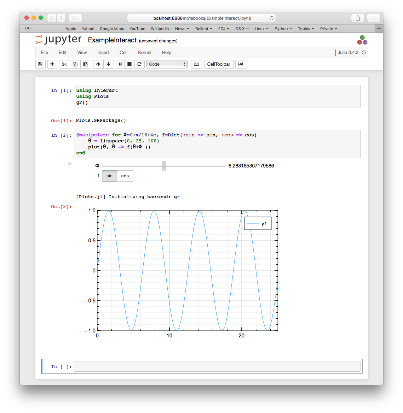Select the cos function toggle
Screen dimensions: 403x413
click(x=125, y=176)
